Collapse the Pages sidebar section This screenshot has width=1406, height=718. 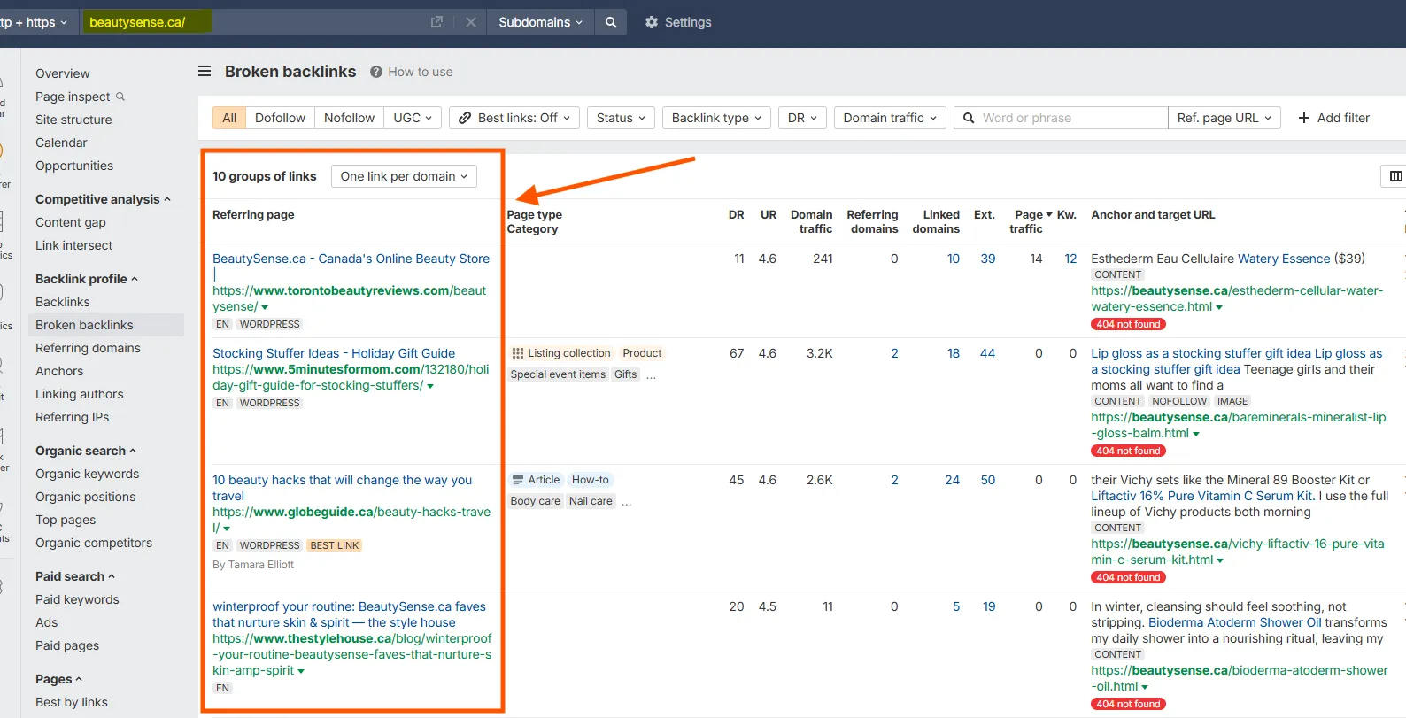pos(79,680)
